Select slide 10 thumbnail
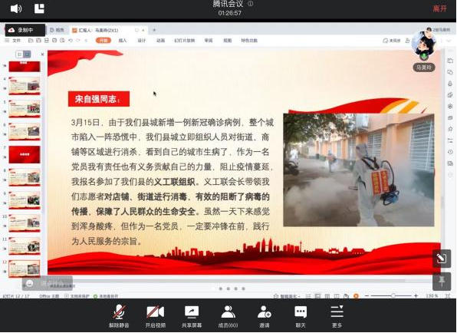Image resolution: width=457 pixels, height=333 pixels. 25,223
